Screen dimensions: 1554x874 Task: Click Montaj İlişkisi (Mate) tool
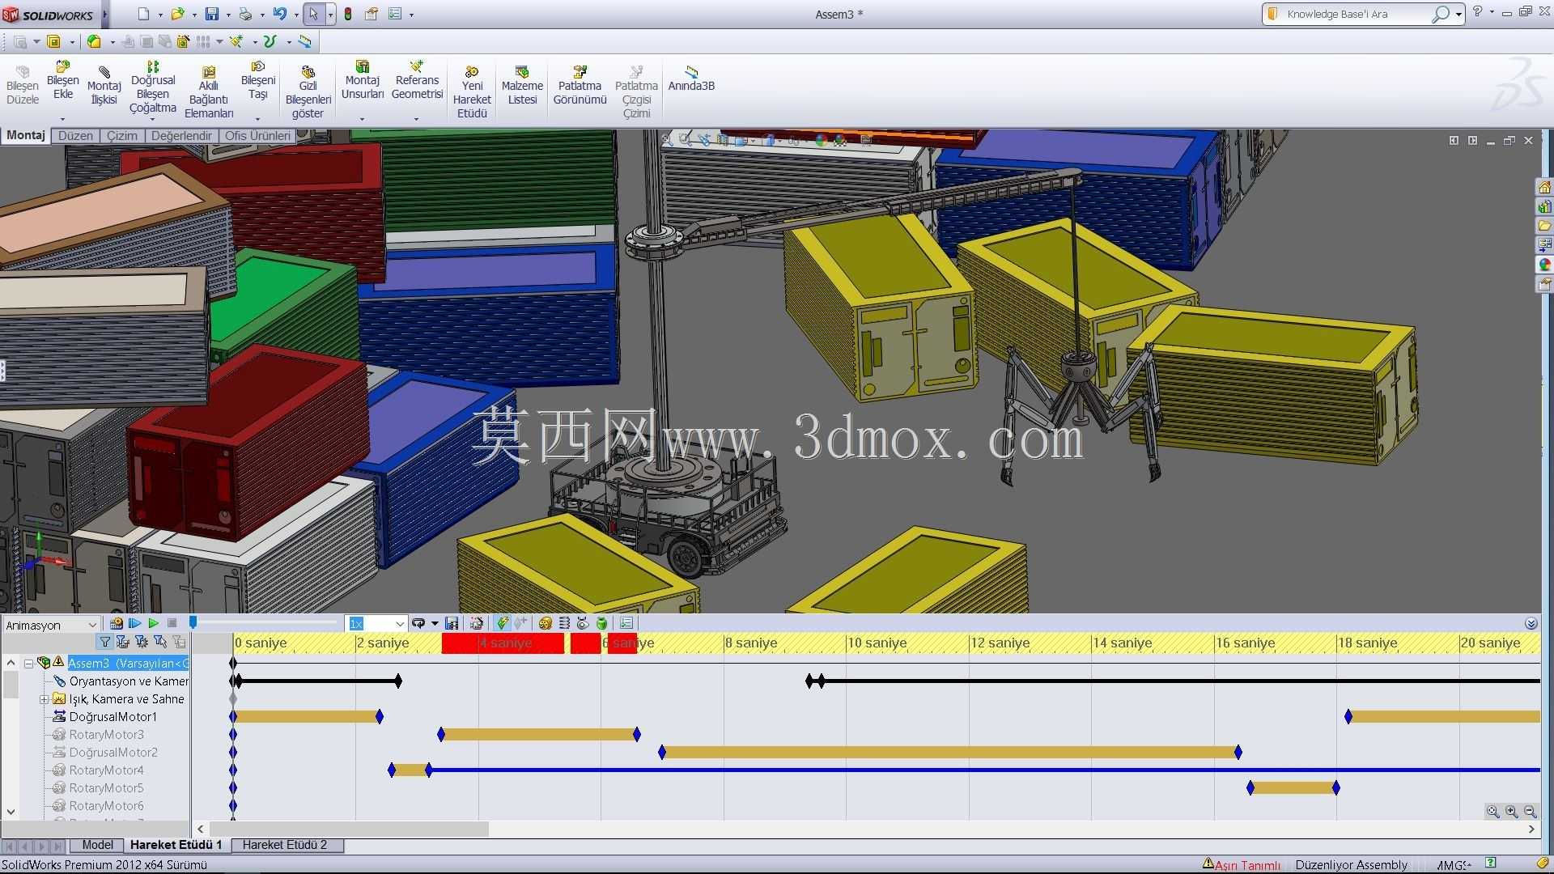click(104, 85)
